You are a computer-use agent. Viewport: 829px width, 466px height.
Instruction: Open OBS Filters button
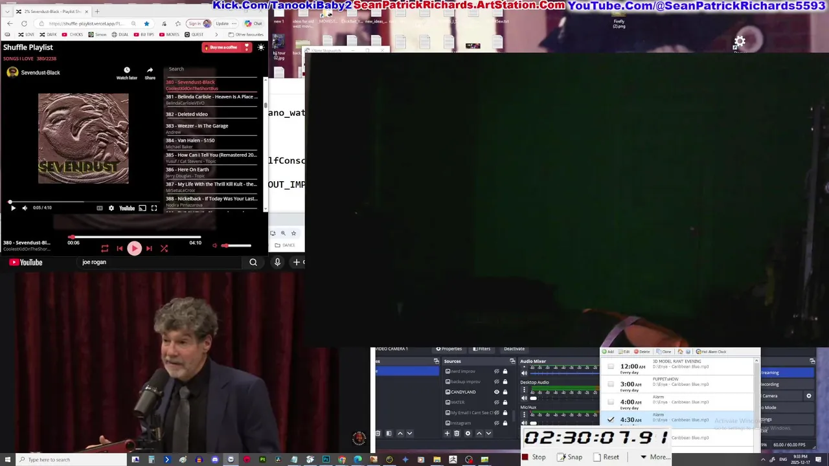point(481,349)
